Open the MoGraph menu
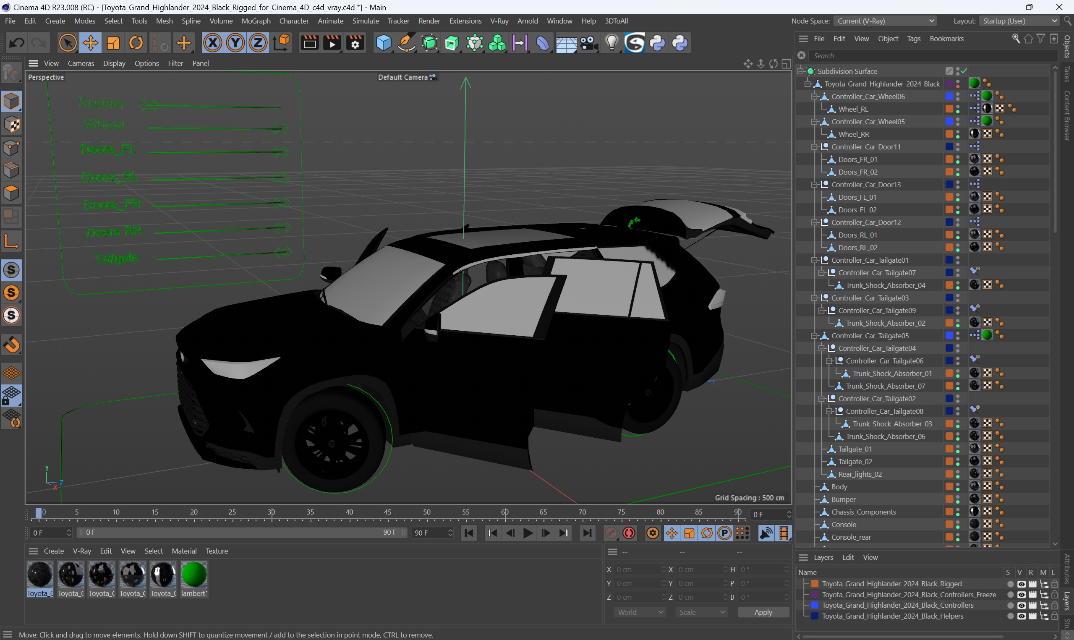Screen dimensions: 1074x640 256,21
